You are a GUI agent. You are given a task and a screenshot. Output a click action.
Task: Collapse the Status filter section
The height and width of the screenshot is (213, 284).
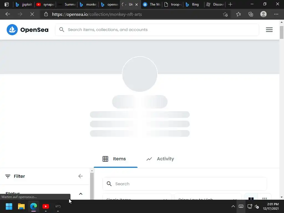(x=81, y=194)
